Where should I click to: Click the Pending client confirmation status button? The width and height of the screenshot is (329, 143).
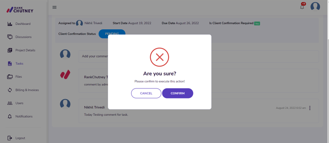pos(112,34)
